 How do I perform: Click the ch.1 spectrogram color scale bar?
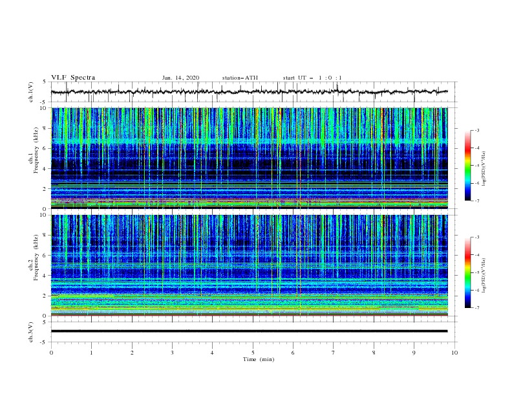point(467,166)
